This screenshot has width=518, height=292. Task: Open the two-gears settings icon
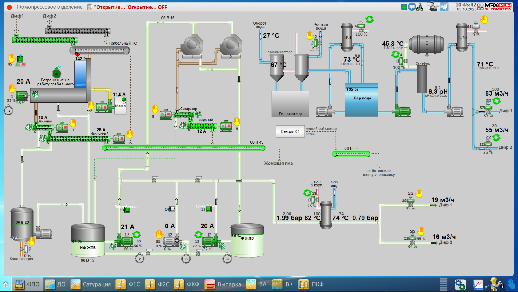click(460, 284)
